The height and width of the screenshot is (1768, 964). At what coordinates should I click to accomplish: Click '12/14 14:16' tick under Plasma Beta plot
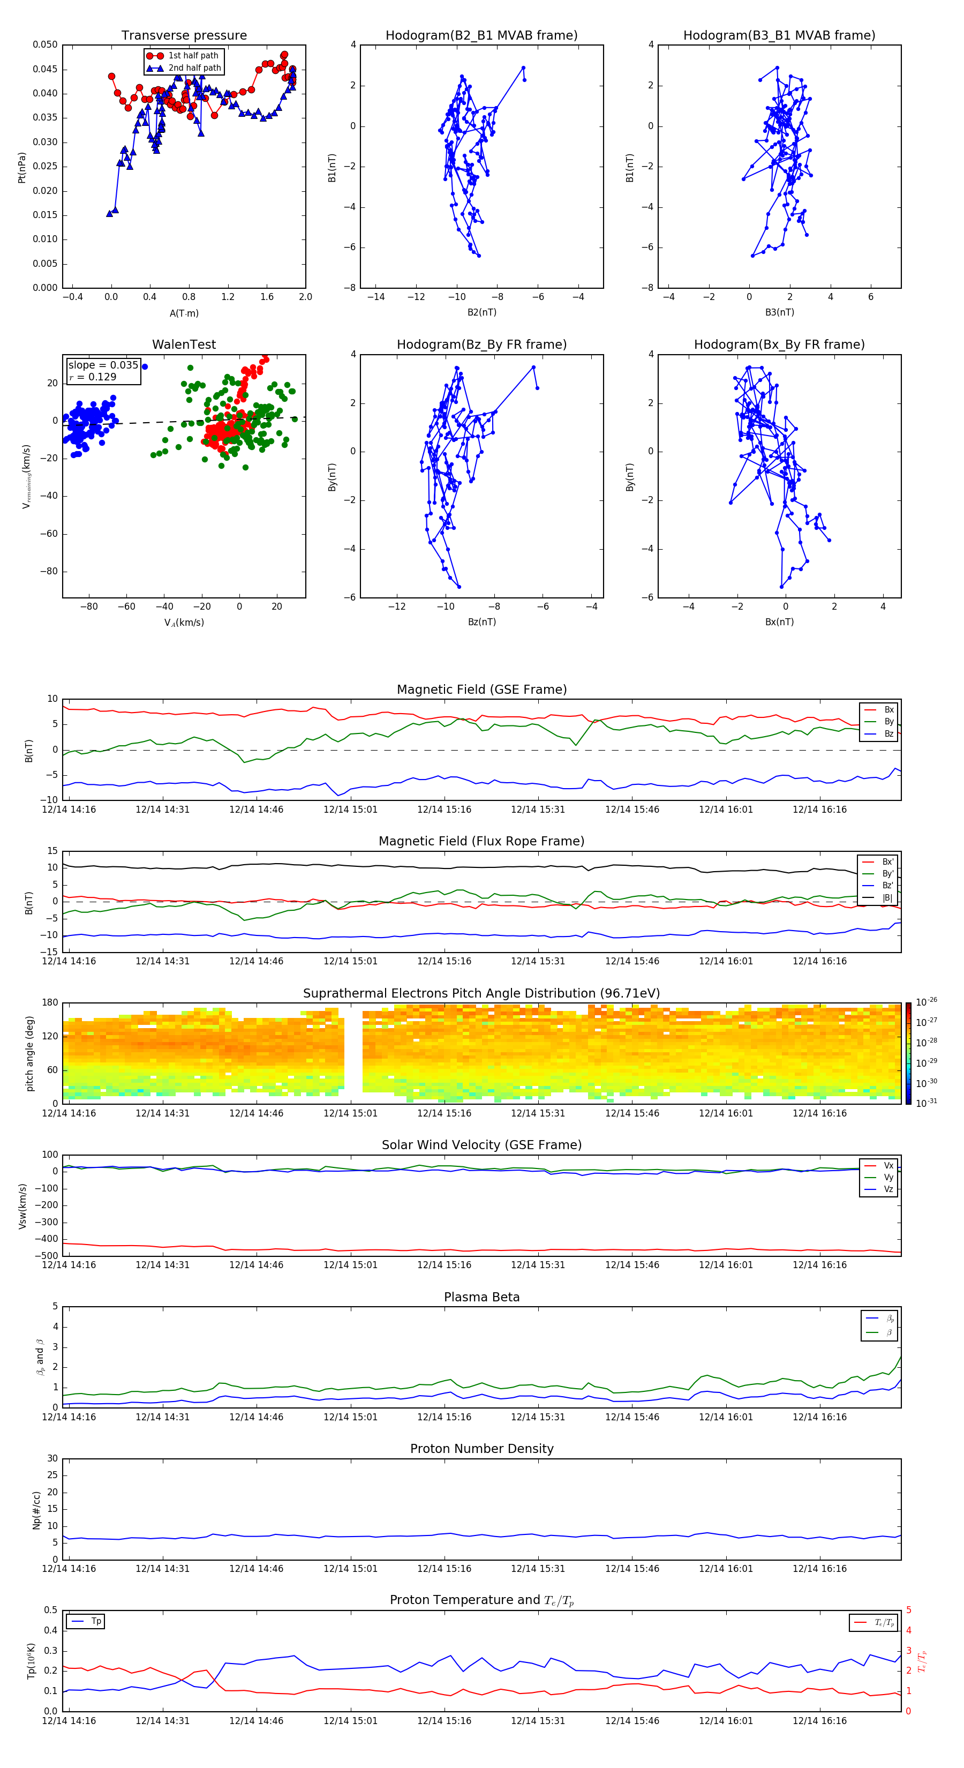[x=69, y=1417]
